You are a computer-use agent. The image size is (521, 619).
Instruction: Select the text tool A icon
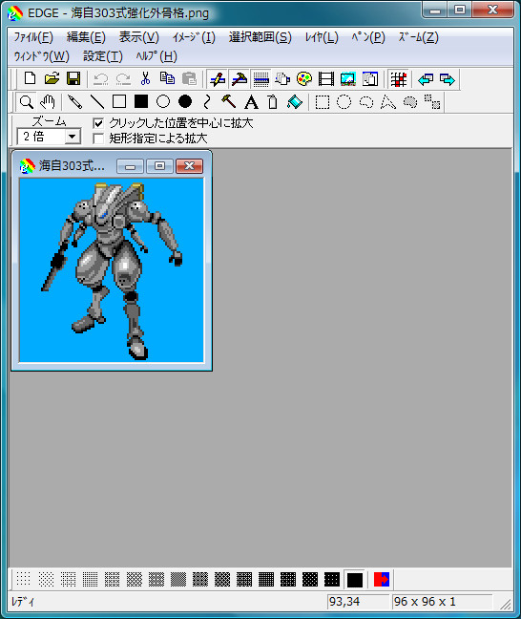pyautogui.click(x=251, y=102)
